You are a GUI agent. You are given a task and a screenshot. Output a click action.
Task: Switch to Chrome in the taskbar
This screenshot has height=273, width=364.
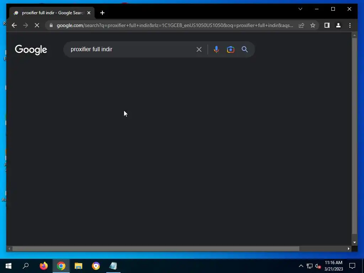[x=61, y=266]
